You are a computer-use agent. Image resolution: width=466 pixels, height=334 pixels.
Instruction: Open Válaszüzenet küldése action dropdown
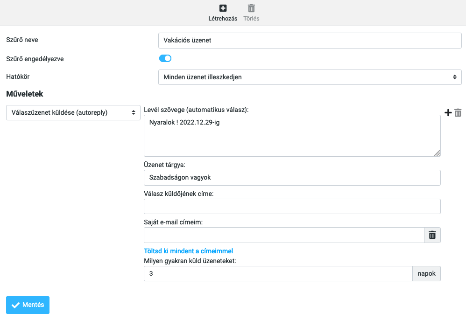[x=73, y=112]
